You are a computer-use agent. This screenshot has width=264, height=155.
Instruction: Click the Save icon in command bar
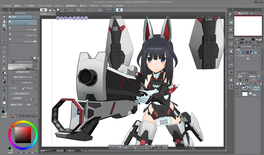pyautogui.click(x=58, y=10)
